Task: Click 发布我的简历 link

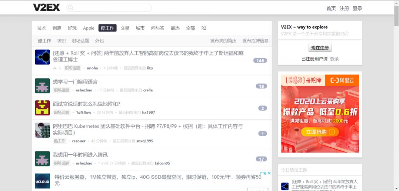Action: (223, 41)
